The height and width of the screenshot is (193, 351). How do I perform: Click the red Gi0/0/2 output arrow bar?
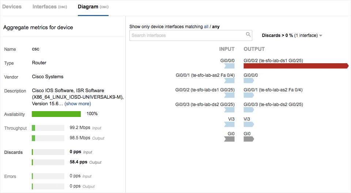tap(295, 66)
